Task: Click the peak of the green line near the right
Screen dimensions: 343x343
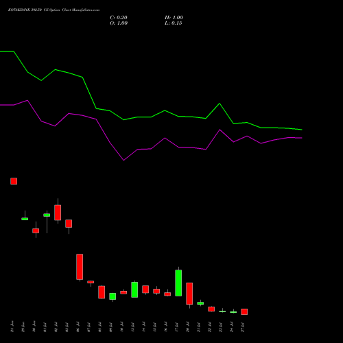Action: coord(220,104)
